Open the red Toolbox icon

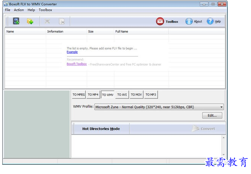coord(160,21)
